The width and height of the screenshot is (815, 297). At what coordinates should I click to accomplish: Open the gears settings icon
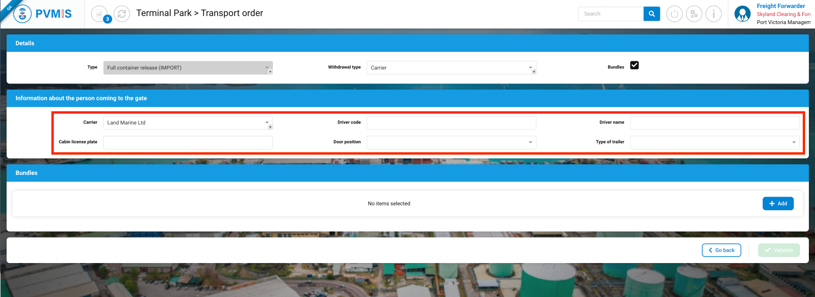pos(694,14)
